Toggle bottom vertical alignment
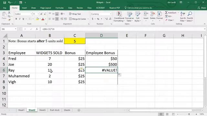Viewport: 207px width, 116px height. [57, 14]
